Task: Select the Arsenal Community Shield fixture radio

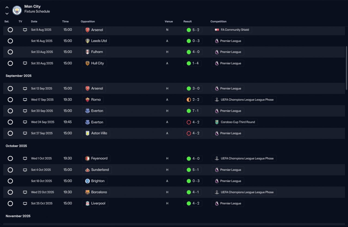Action: (x=10, y=30)
